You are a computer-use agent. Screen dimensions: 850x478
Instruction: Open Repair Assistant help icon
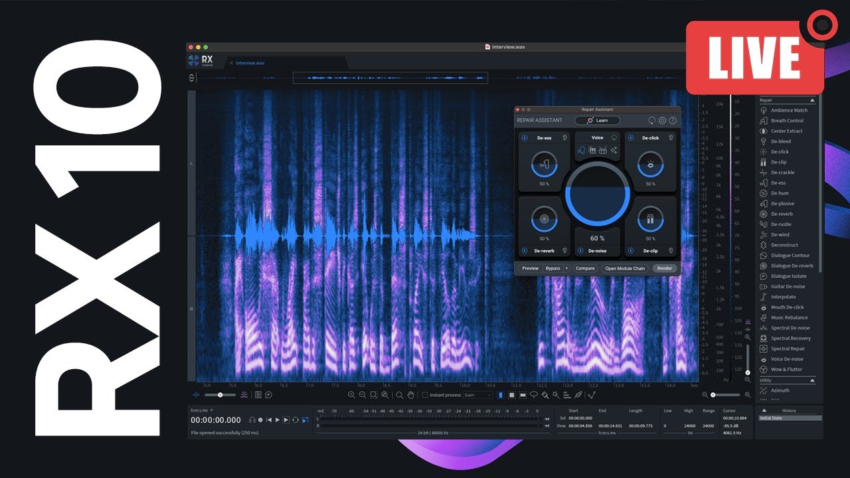[x=673, y=121]
